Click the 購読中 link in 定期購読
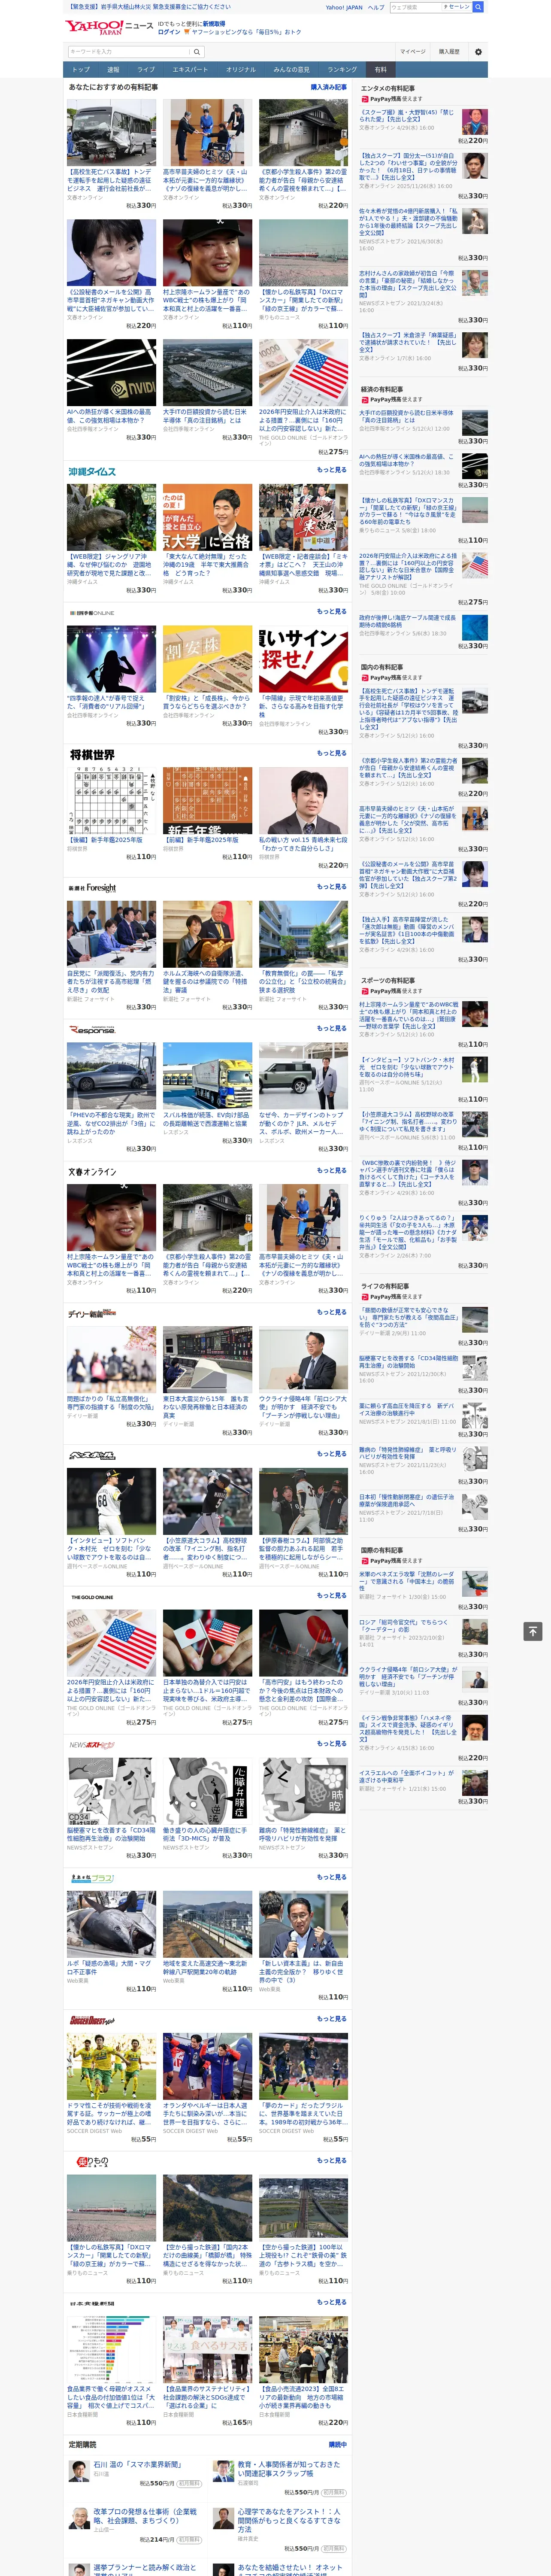Screen dimensions: 551x2576 pos(338,2445)
